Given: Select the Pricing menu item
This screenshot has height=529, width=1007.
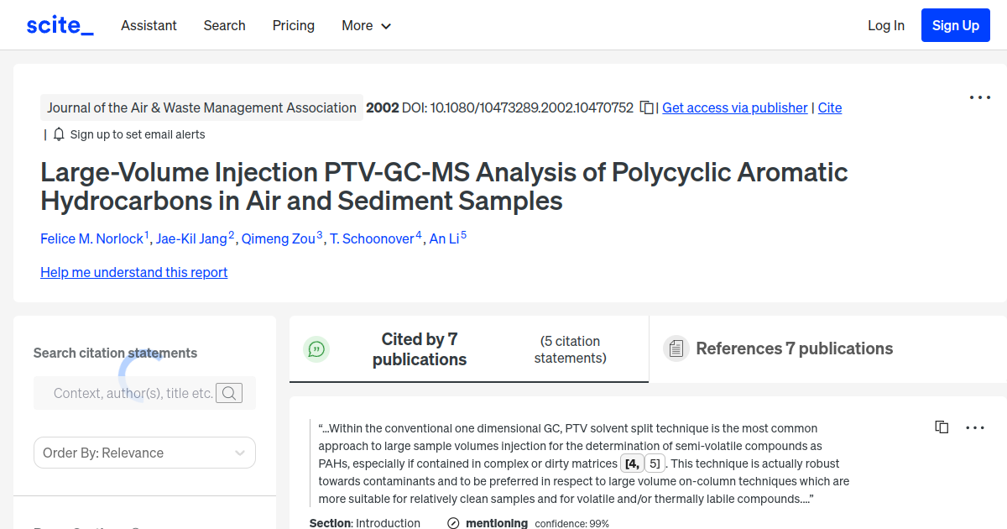Looking at the screenshot, I should click(293, 25).
